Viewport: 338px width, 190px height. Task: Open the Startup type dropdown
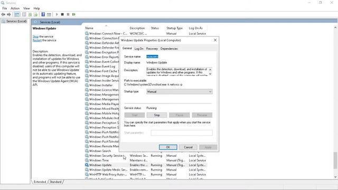tap(179, 91)
